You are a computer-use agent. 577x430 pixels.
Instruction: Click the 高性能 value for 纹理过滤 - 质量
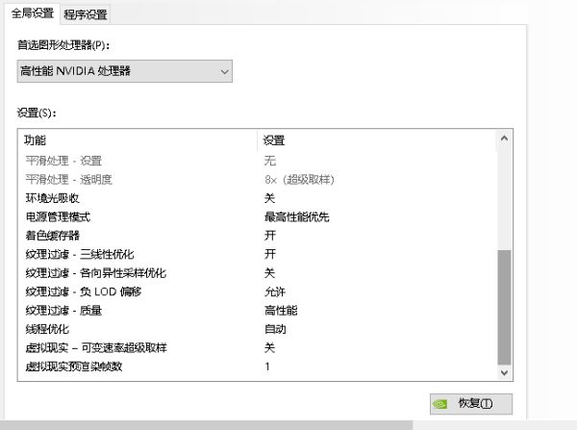[x=281, y=311]
